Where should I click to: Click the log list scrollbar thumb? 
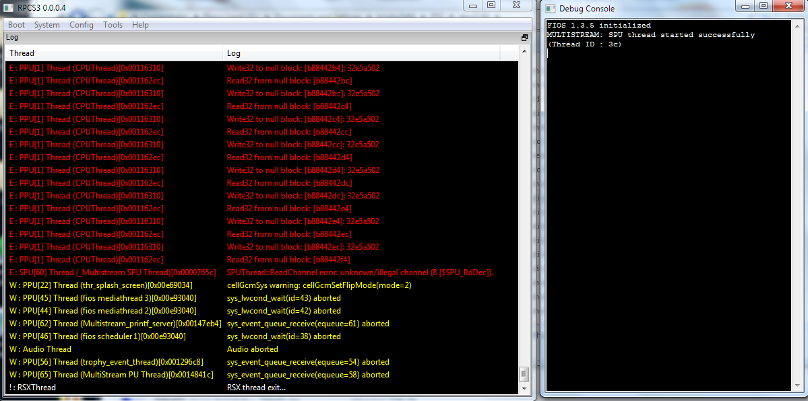click(x=524, y=373)
